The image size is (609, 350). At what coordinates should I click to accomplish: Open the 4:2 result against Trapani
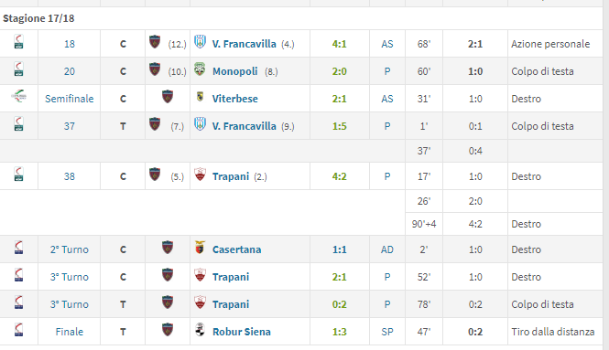pos(340,176)
